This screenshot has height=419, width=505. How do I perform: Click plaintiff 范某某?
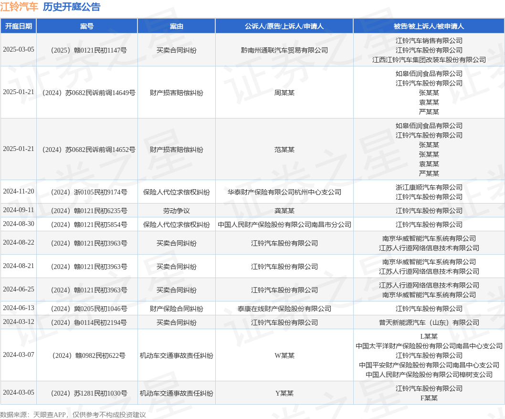(284, 150)
